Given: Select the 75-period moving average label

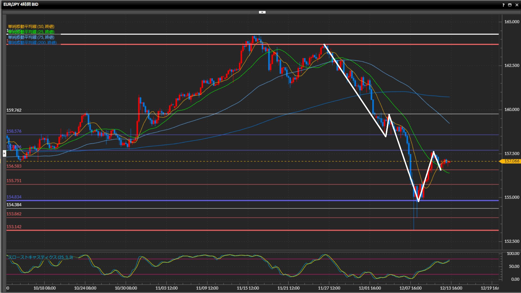Looking at the screenshot, I should (31, 37).
